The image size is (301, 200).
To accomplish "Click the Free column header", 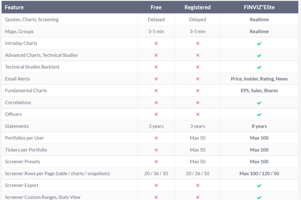I will pyautogui.click(x=156, y=7).
